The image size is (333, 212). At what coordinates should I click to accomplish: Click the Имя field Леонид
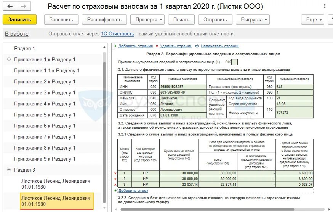point(183,104)
